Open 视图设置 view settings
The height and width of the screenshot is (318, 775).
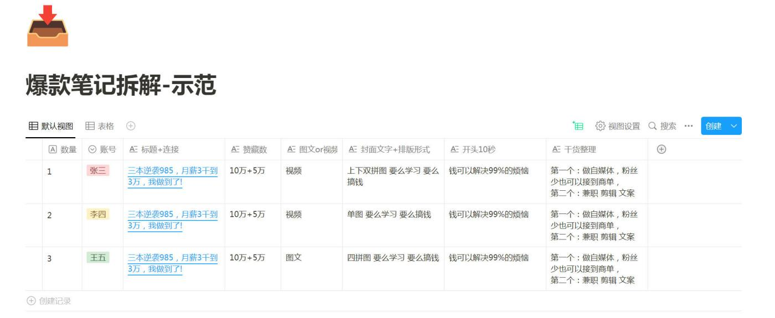coord(617,126)
